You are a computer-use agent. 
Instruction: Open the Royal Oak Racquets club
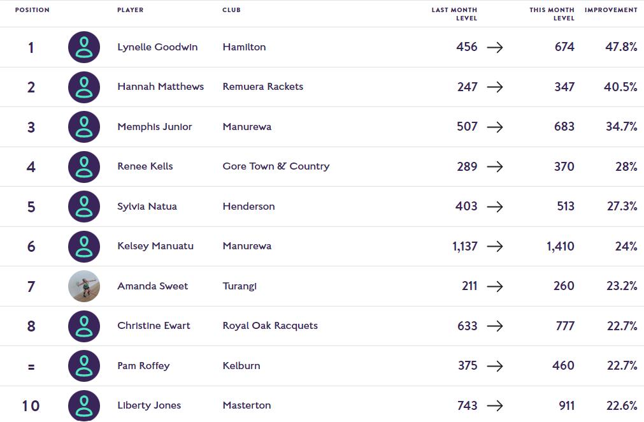(270, 326)
